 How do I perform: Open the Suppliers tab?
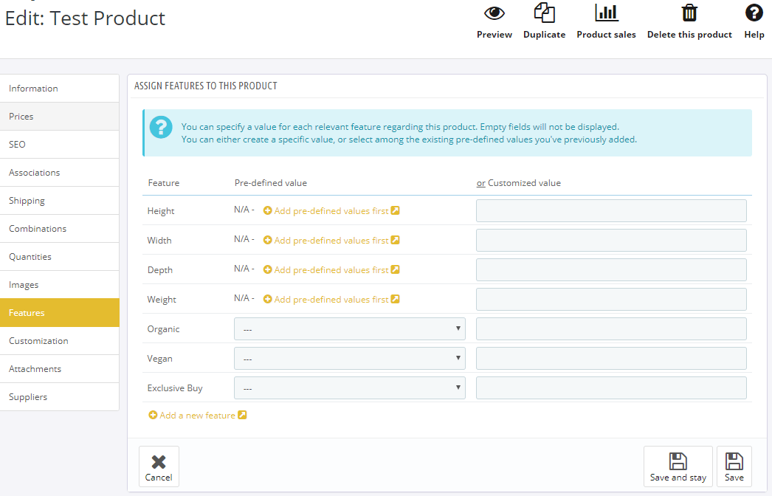[x=60, y=398]
